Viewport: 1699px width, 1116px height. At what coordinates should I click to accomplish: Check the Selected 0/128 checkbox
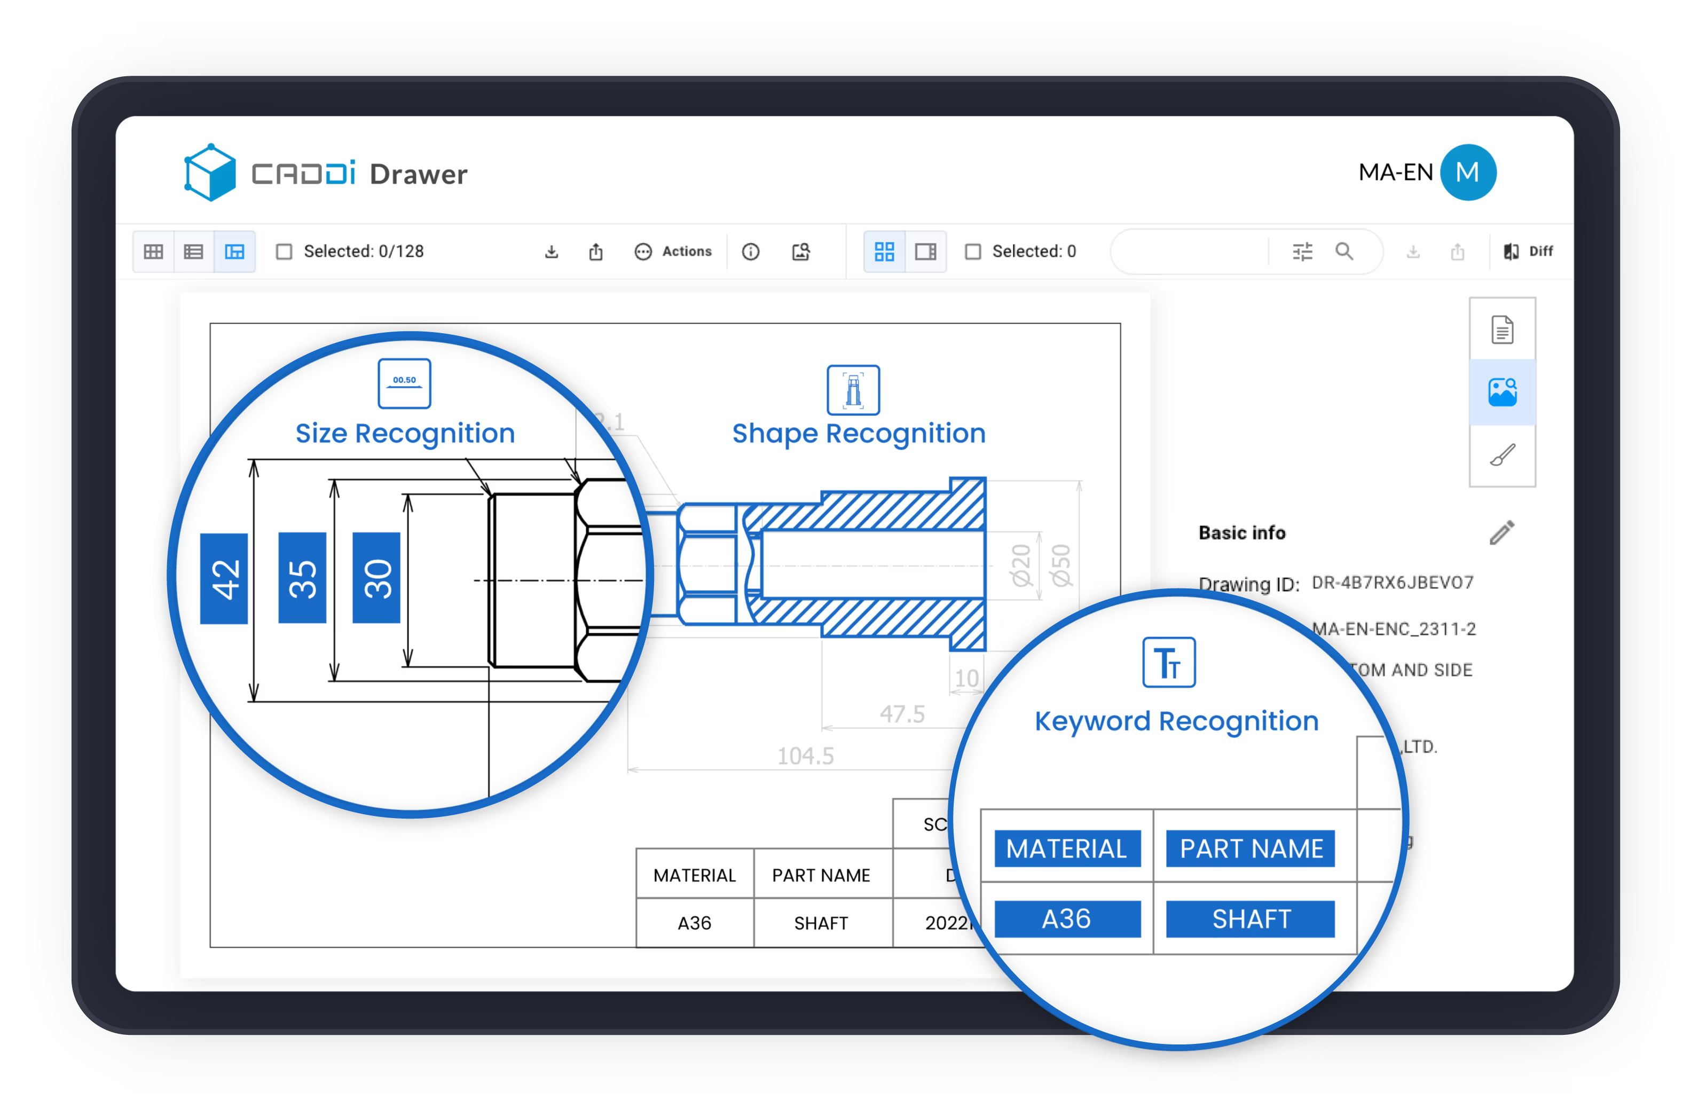[x=284, y=252]
